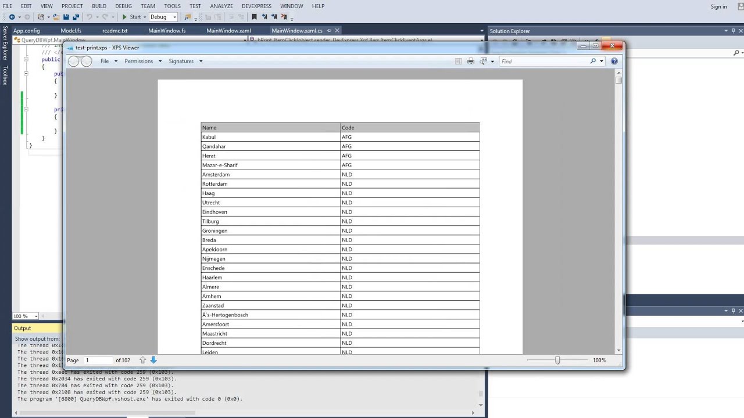Switch to the readme.txt tab
The height and width of the screenshot is (418, 744).
coord(115,31)
